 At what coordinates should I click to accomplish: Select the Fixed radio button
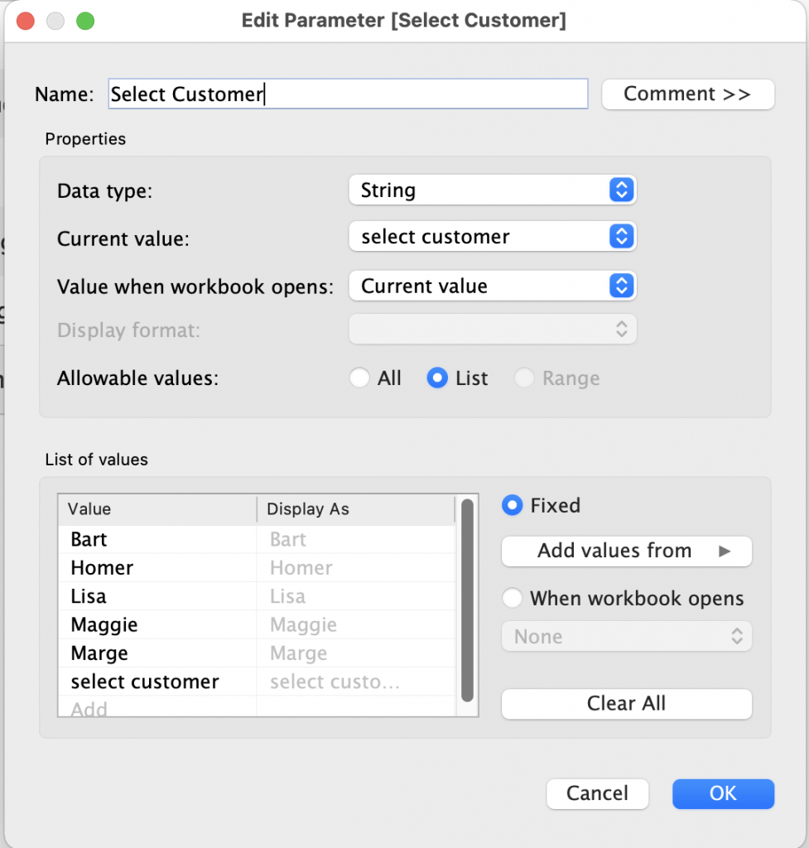[513, 505]
